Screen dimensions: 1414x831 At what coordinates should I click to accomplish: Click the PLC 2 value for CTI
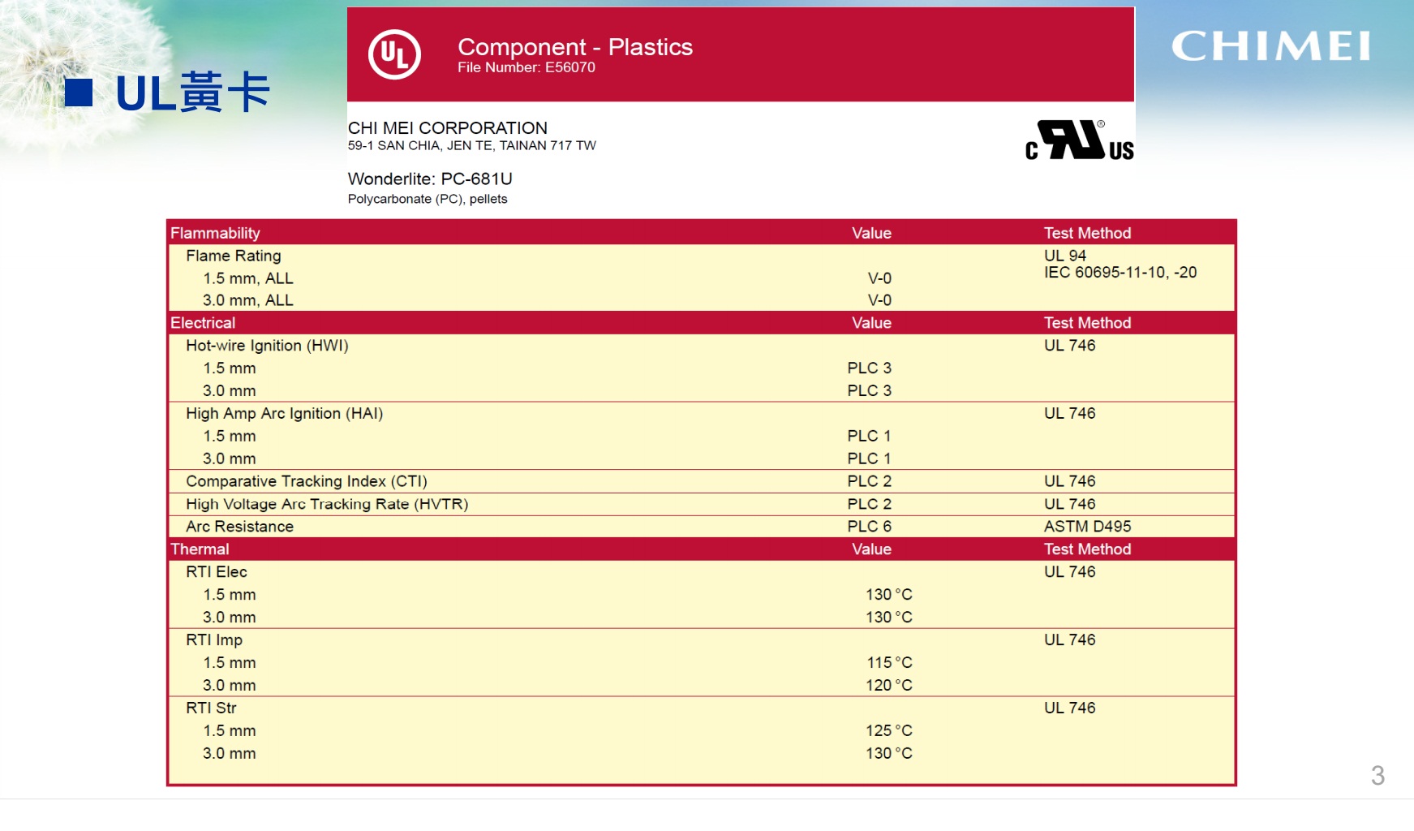tap(870, 481)
